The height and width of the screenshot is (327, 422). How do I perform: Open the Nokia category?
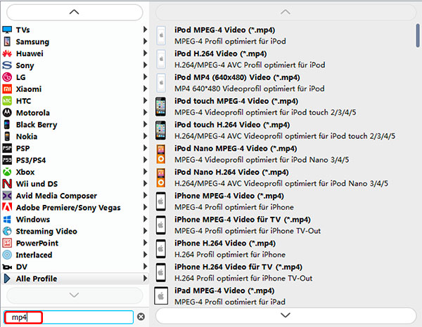click(x=75, y=136)
